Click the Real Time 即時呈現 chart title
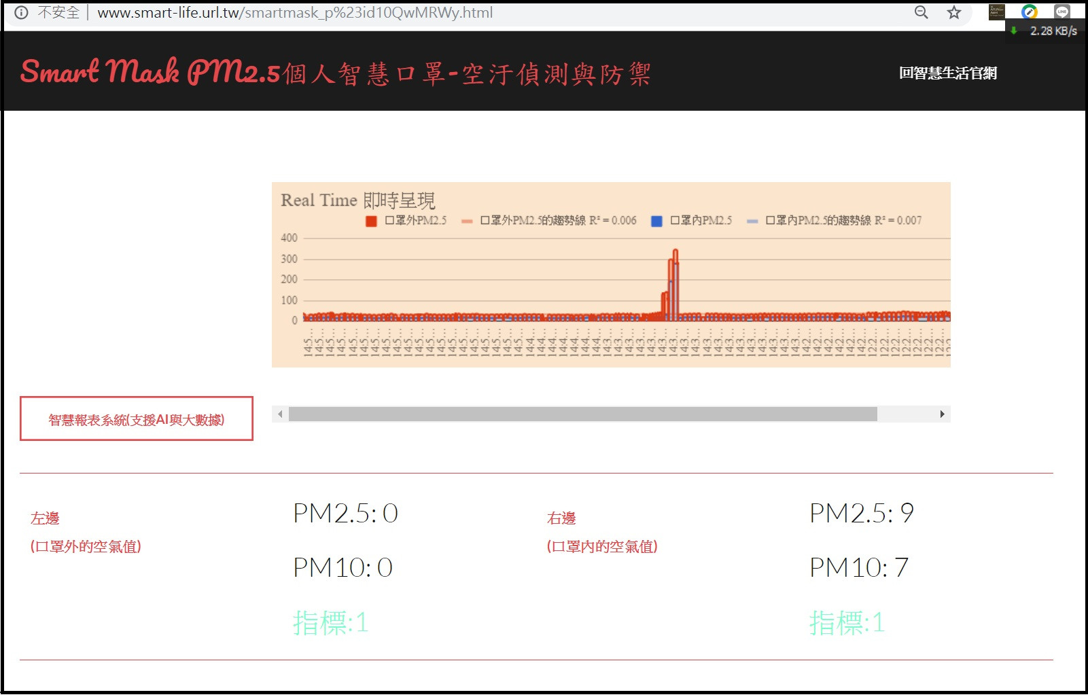1088x697 pixels. (357, 200)
